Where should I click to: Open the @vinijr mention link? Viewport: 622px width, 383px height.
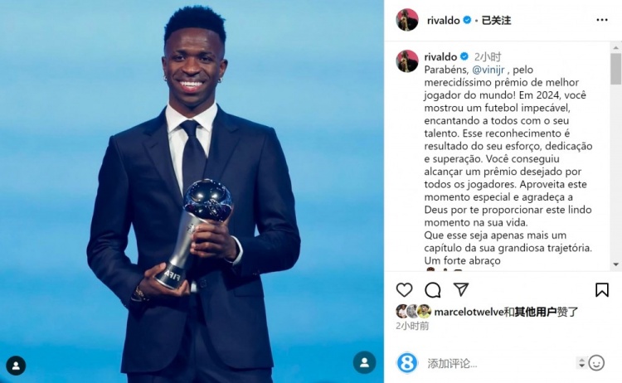click(x=488, y=70)
